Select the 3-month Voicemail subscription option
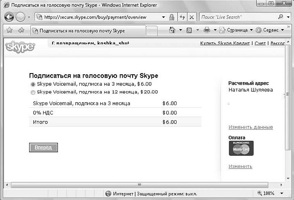The height and width of the screenshot is (200, 294). click(x=33, y=84)
